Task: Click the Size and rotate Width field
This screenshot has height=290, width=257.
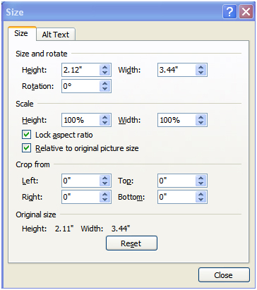Action: coord(177,70)
